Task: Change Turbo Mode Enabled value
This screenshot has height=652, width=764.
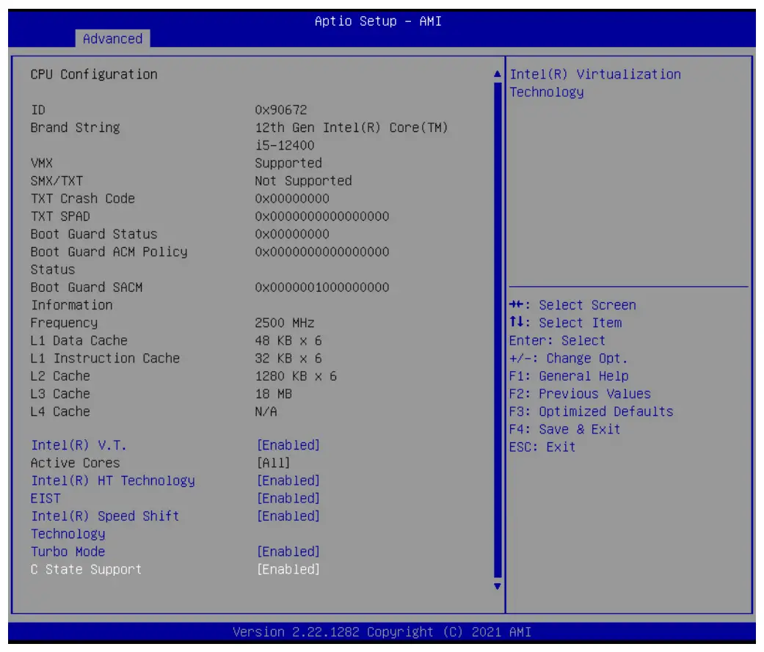Action: pos(288,552)
